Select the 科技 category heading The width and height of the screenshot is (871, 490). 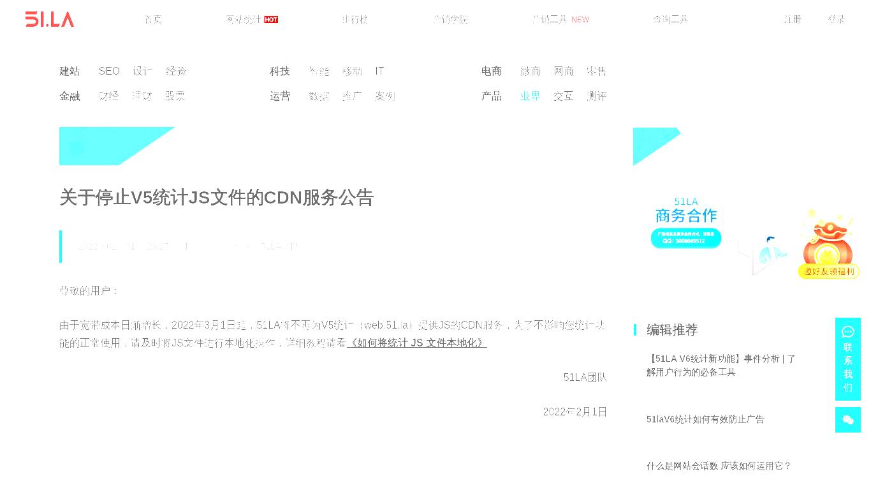coord(280,71)
